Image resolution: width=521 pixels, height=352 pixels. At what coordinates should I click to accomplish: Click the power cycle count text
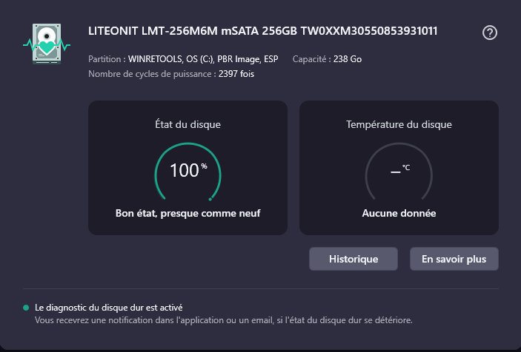click(171, 74)
